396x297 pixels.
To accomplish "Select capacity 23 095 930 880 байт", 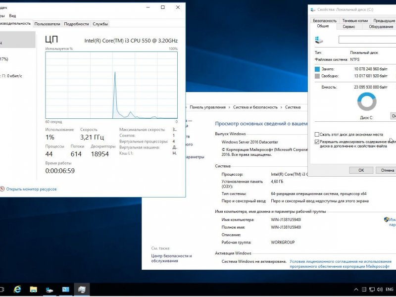I will (370, 87).
